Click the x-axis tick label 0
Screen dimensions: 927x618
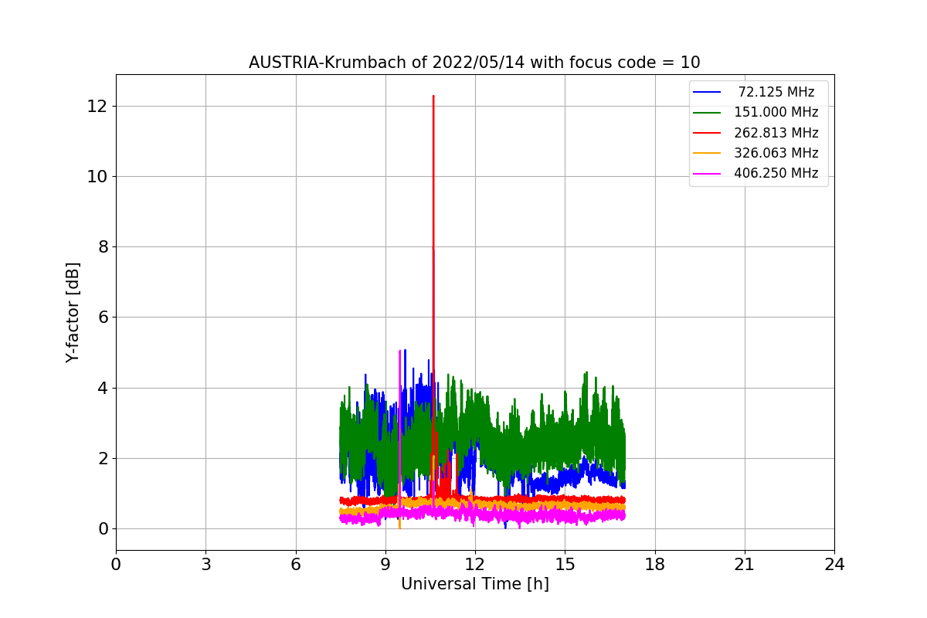tap(116, 565)
